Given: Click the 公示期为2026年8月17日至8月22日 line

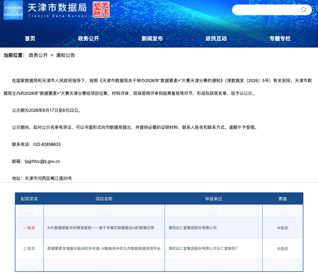Looking at the screenshot, I should (x=47, y=110).
